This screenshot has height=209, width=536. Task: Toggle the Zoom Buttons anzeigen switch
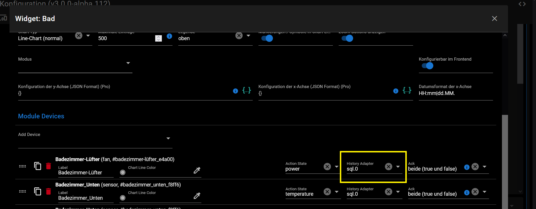(347, 38)
